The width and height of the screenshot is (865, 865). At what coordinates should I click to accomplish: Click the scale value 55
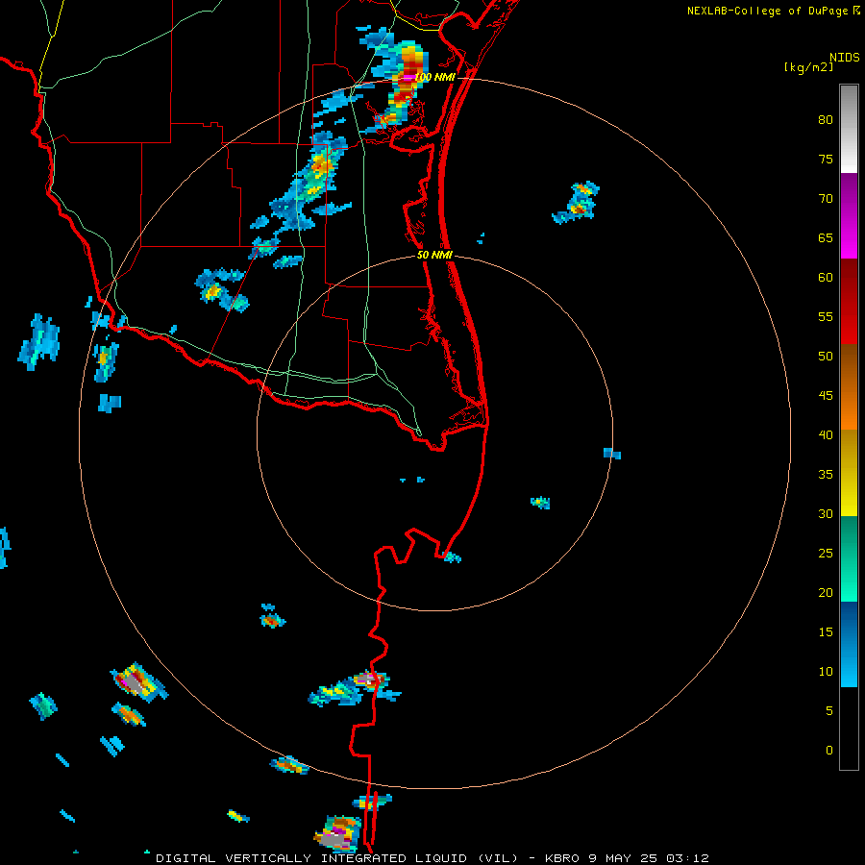click(826, 316)
